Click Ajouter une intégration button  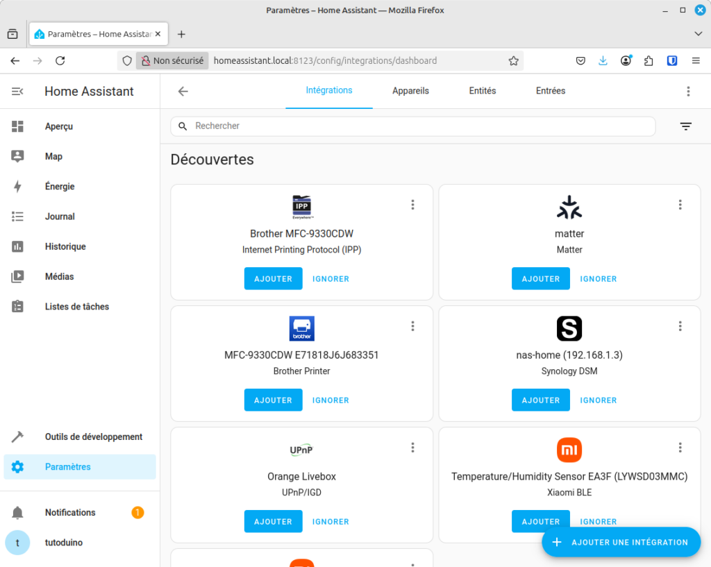point(621,542)
